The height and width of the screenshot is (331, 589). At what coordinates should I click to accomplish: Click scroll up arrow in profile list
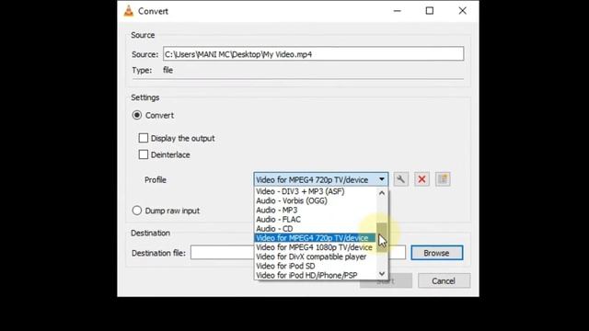pyautogui.click(x=382, y=193)
